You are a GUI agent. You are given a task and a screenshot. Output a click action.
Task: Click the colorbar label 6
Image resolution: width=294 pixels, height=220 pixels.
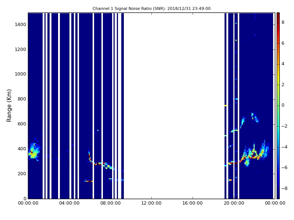point(283,43)
